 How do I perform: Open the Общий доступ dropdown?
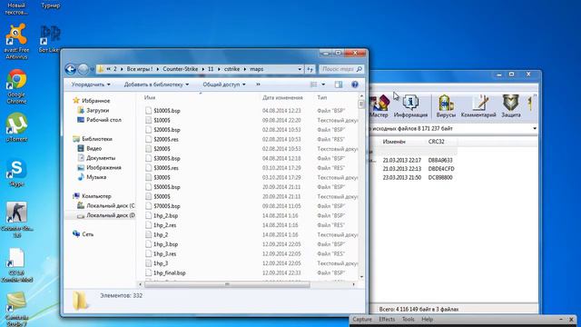point(224,84)
